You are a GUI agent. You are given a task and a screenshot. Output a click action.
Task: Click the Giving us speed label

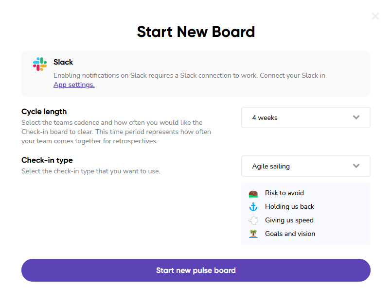pyautogui.click(x=289, y=220)
